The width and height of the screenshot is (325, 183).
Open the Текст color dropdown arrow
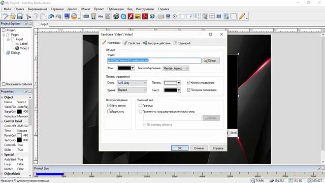tap(179, 90)
